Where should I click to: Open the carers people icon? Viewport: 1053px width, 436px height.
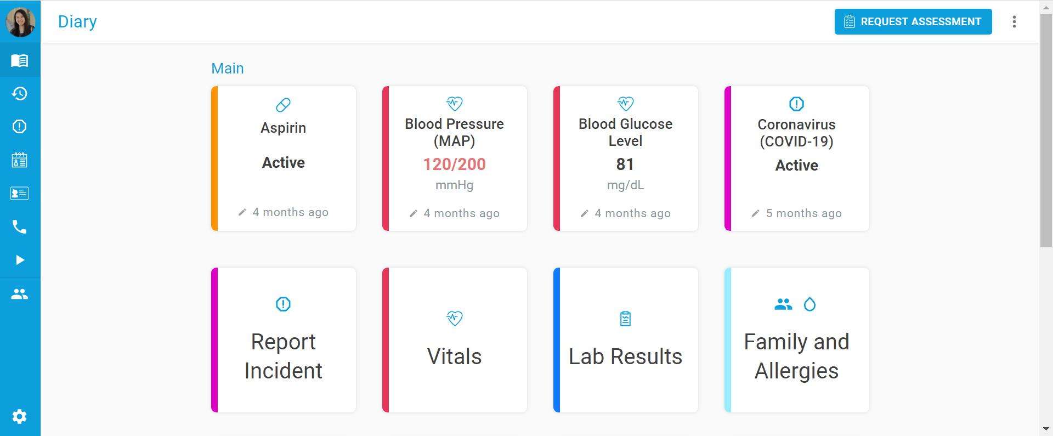20,294
